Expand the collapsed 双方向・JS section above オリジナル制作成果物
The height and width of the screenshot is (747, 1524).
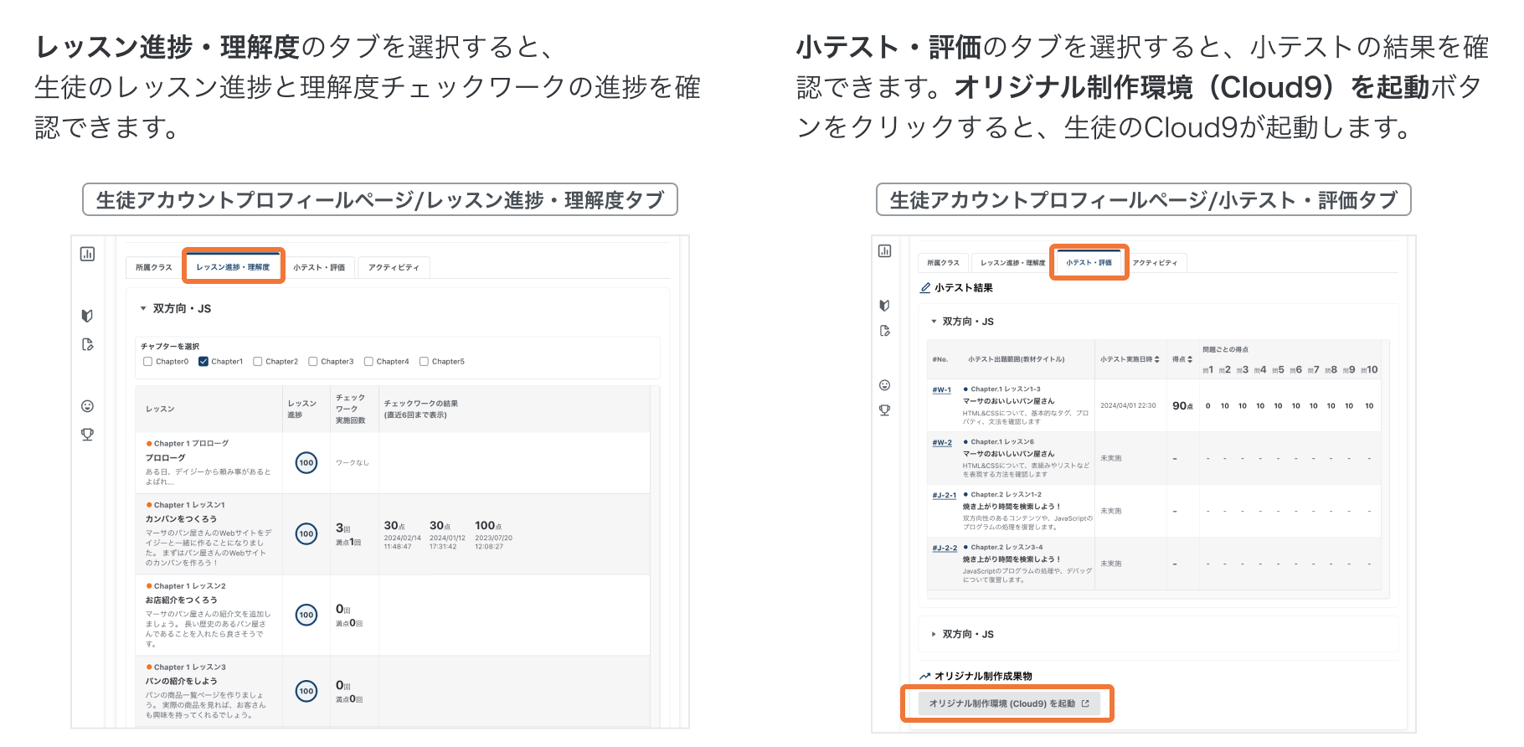coord(934,635)
